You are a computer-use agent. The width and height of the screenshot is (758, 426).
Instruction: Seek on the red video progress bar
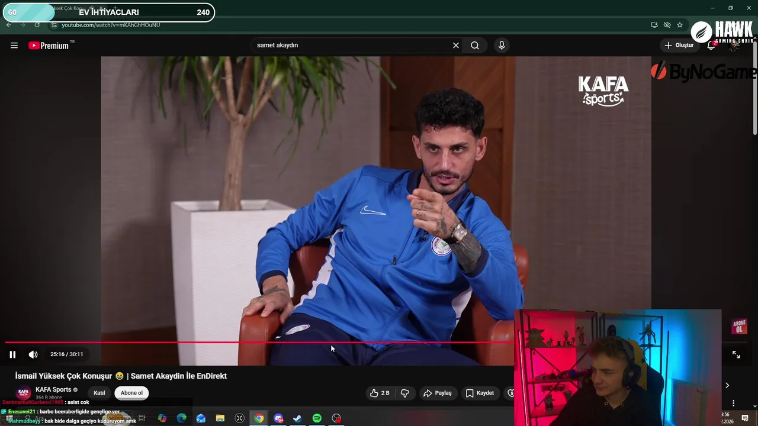(259, 343)
